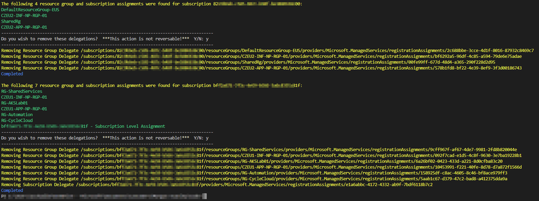Select CZEU1-APP-NP-RGP-01 in the green group list
This screenshot has width=539, height=201.
pos(24,109)
